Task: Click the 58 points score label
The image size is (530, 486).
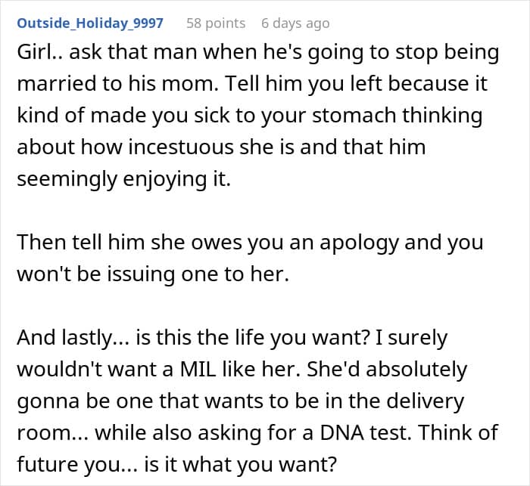Action: [216, 23]
